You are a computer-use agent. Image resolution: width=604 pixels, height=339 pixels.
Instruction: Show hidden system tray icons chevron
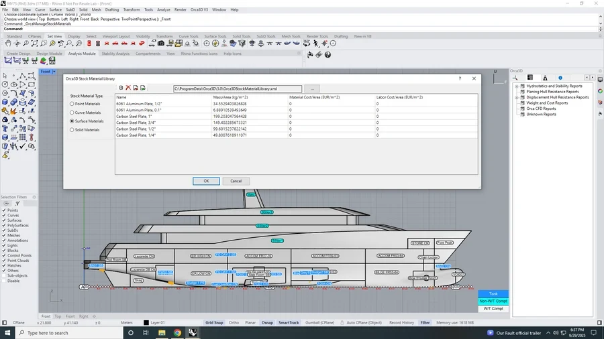click(x=548, y=333)
